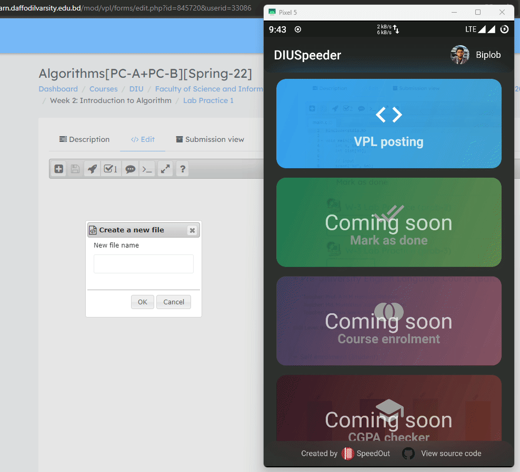The image size is (520, 472).
Task: Click the network speed indicator in status bar
Action: coord(388,29)
